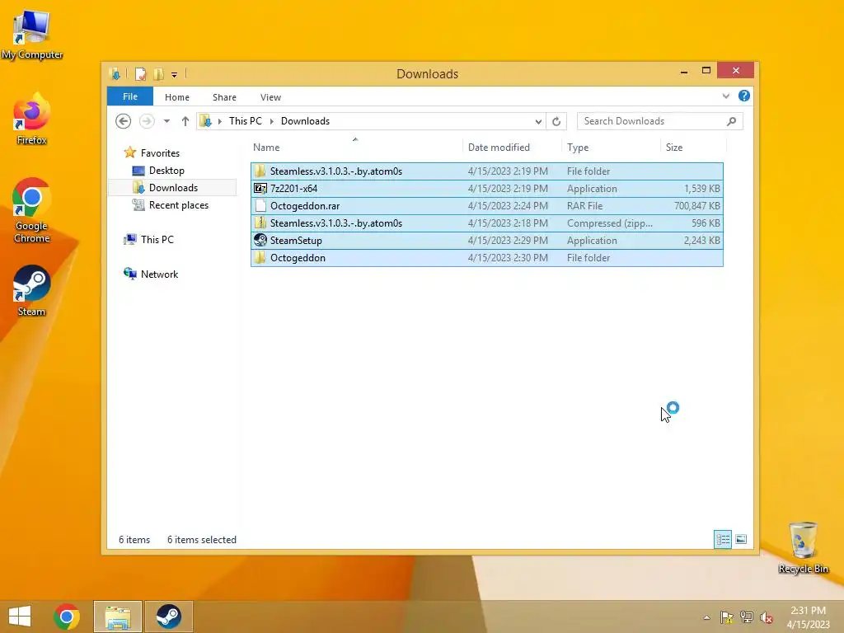Select This PC in navigation pane
The width and height of the screenshot is (844, 633).
click(157, 240)
